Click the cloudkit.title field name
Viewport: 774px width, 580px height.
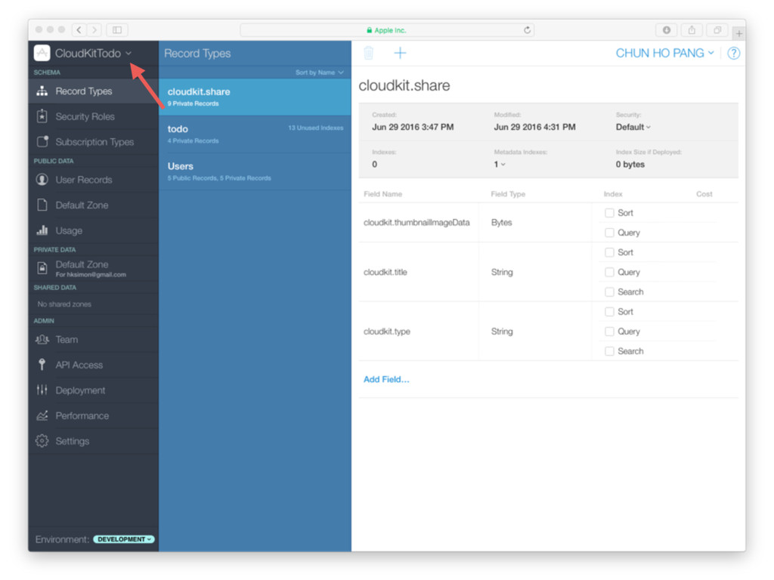click(385, 272)
